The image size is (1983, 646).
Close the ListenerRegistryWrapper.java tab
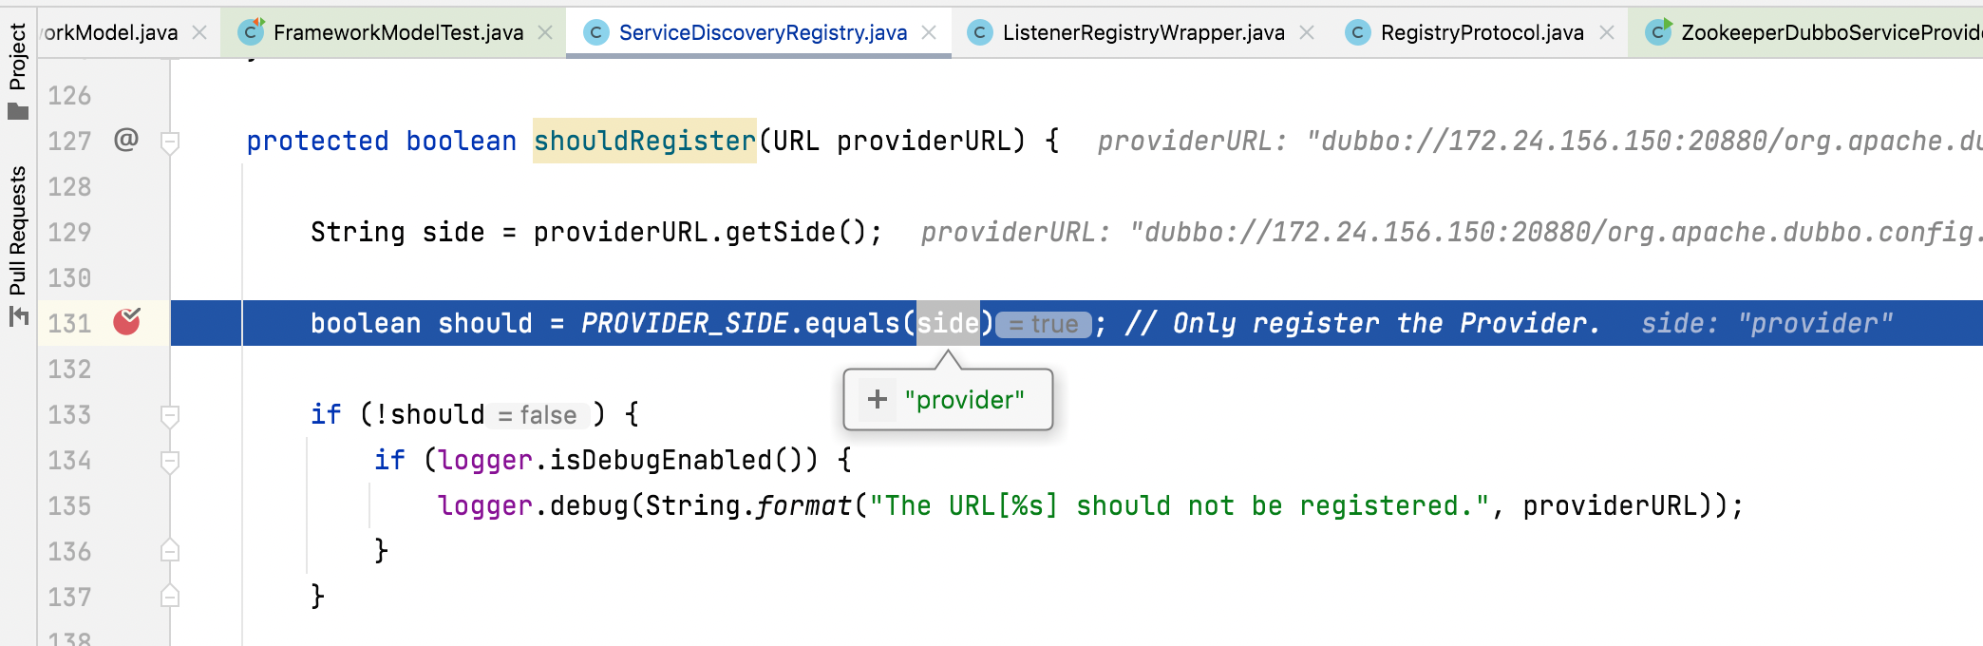tap(1307, 32)
